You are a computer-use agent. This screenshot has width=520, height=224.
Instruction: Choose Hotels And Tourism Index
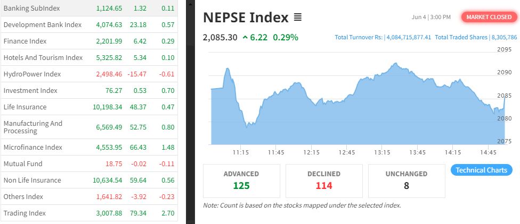[x=43, y=58]
